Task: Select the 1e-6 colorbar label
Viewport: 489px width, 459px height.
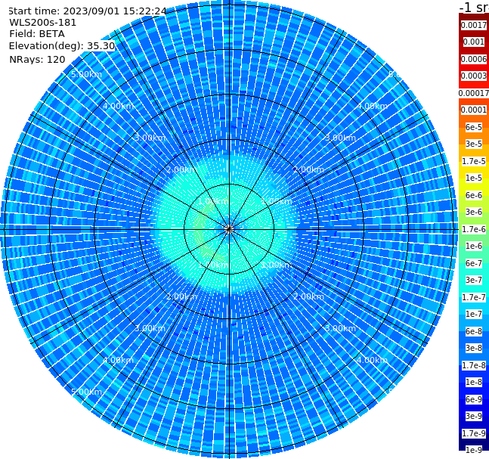Action: pyautogui.click(x=474, y=246)
